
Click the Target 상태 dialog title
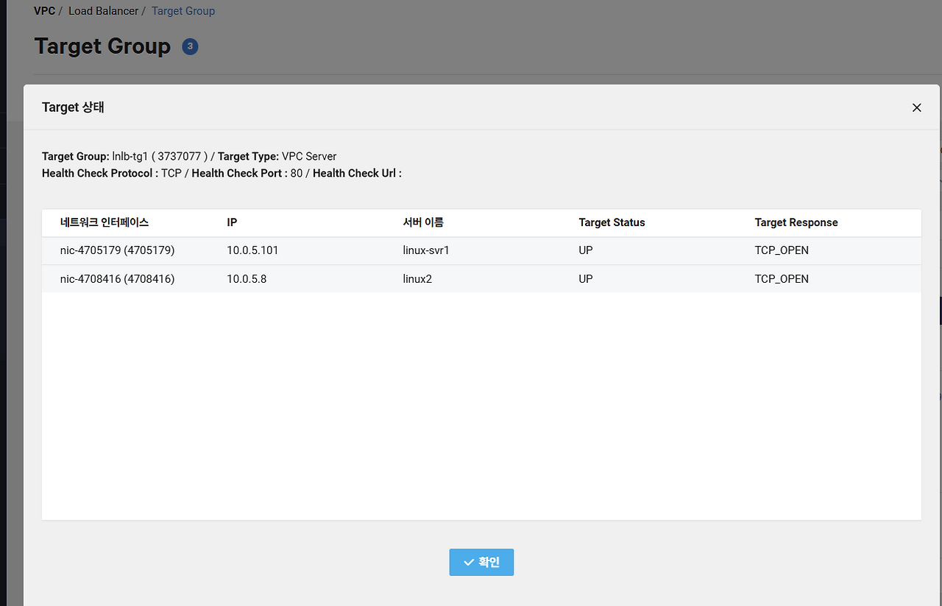(73, 108)
